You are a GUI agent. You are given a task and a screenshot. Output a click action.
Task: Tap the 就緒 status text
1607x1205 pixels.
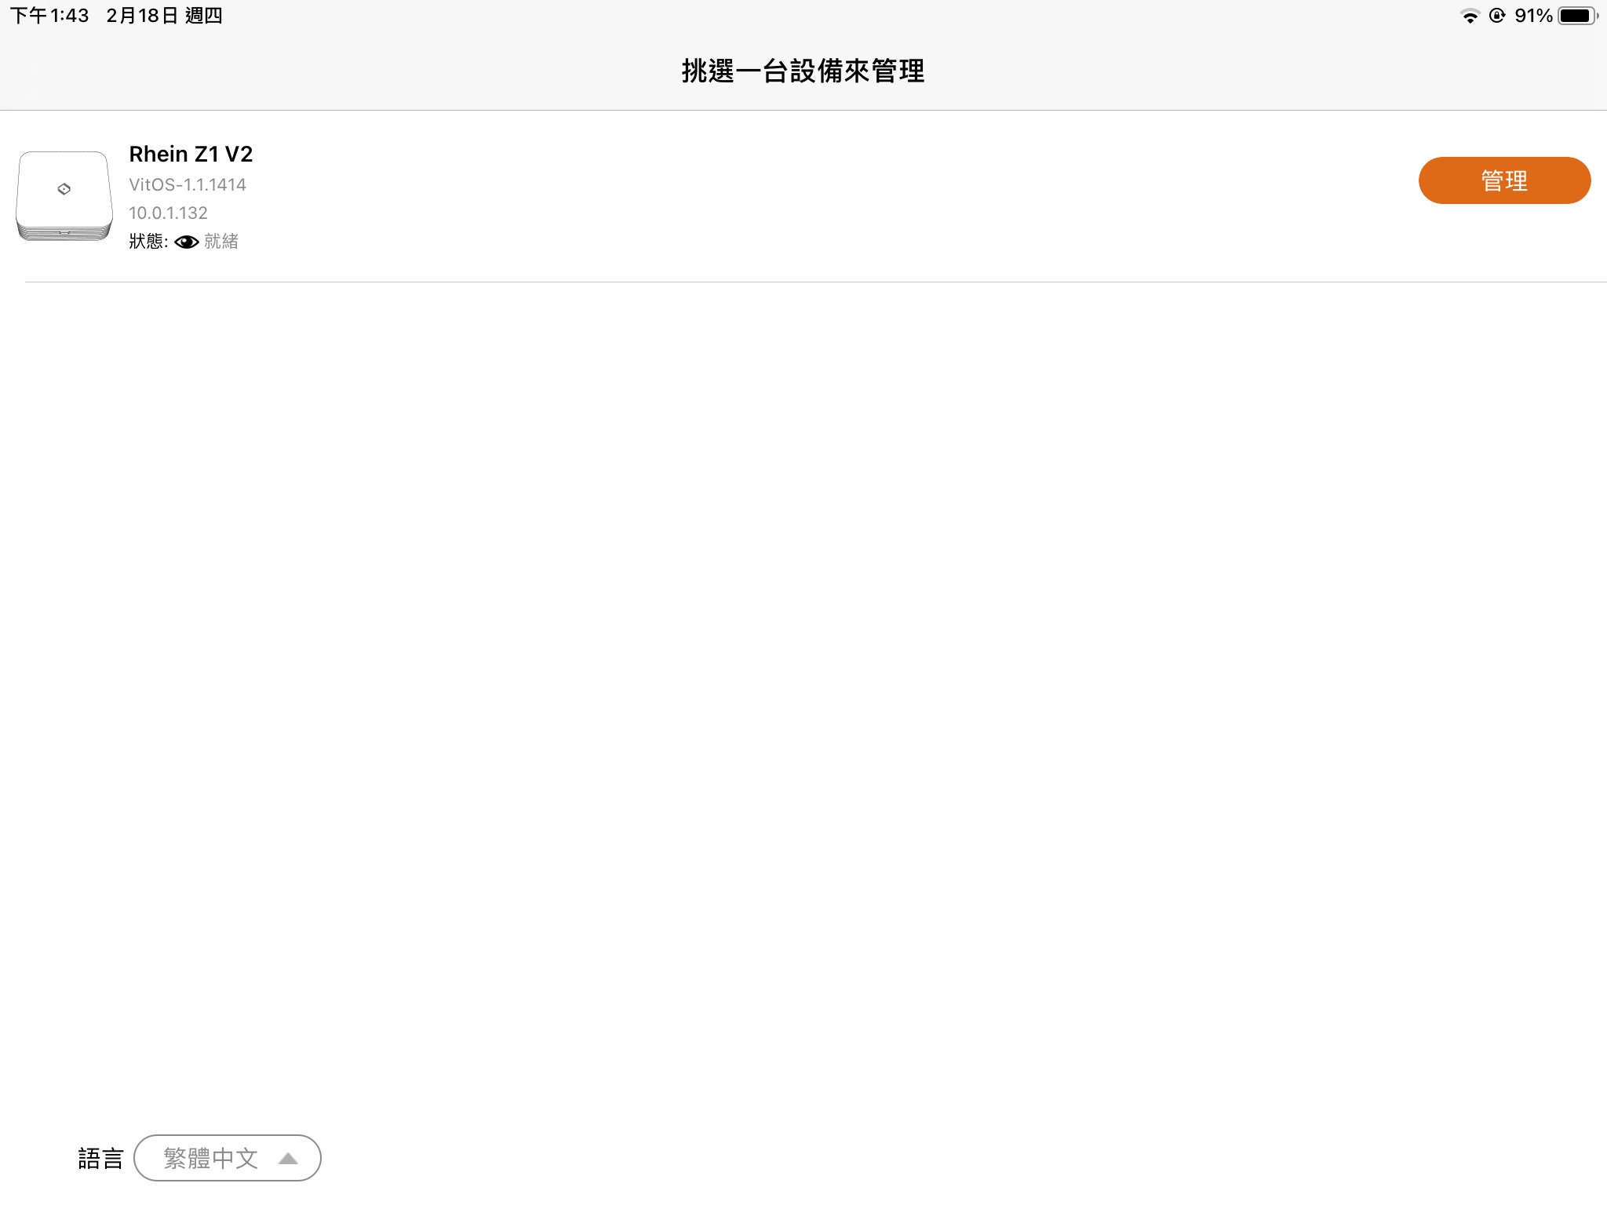(x=221, y=241)
